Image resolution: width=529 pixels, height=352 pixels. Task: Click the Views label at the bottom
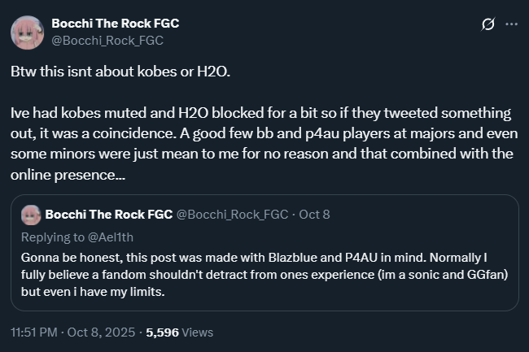click(196, 332)
